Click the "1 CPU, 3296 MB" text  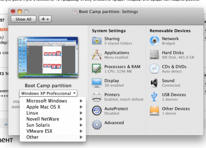118,71
